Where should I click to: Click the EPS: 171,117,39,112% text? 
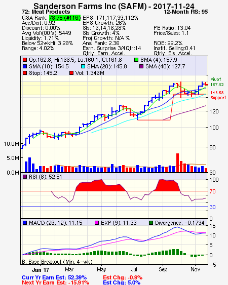[x=110, y=18]
